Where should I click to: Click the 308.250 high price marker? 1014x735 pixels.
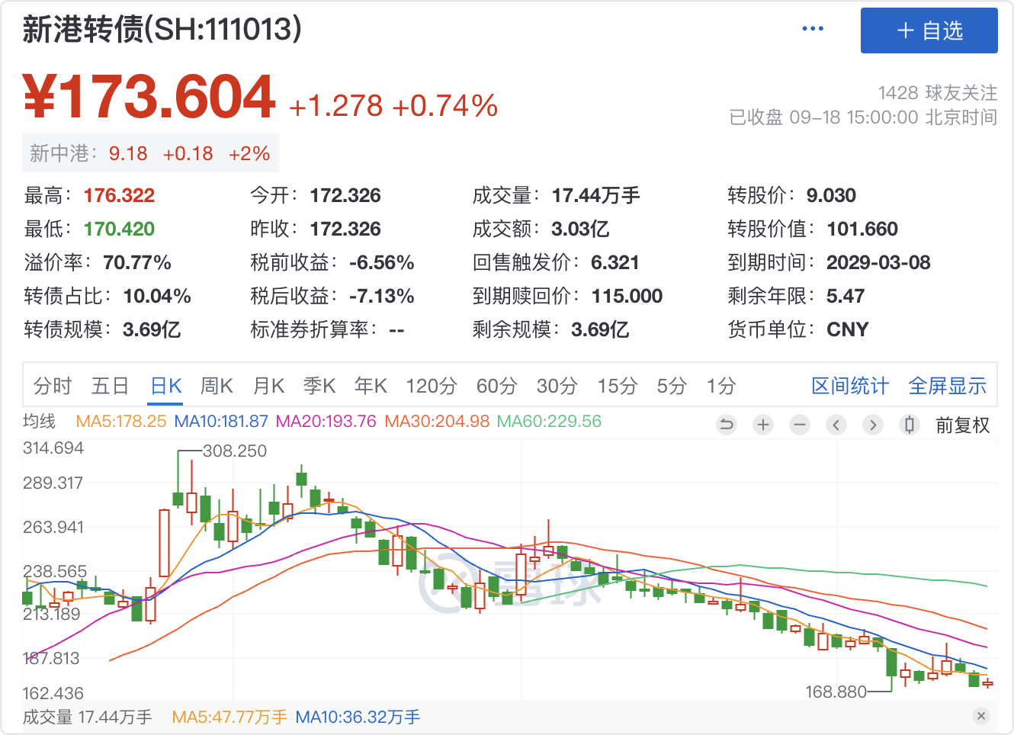(235, 451)
